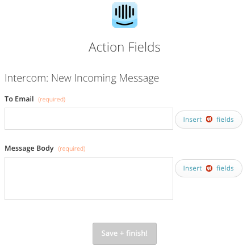The width and height of the screenshot is (251, 251).
Task: Open Insert fields for To Email
Action: (208, 120)
